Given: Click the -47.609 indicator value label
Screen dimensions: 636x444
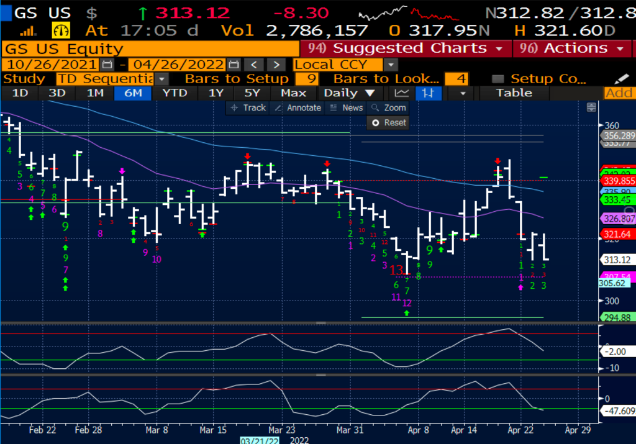Looking at the screenshot, I should click(x=619, y=410).
